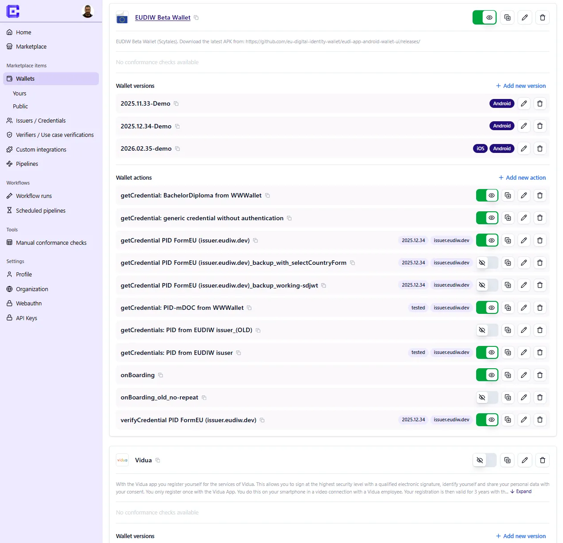Delete wallet version 2025.11.33-Demo
Image resolution: width=563 pixels, height=543 pixels.
[x=540, y=103]
